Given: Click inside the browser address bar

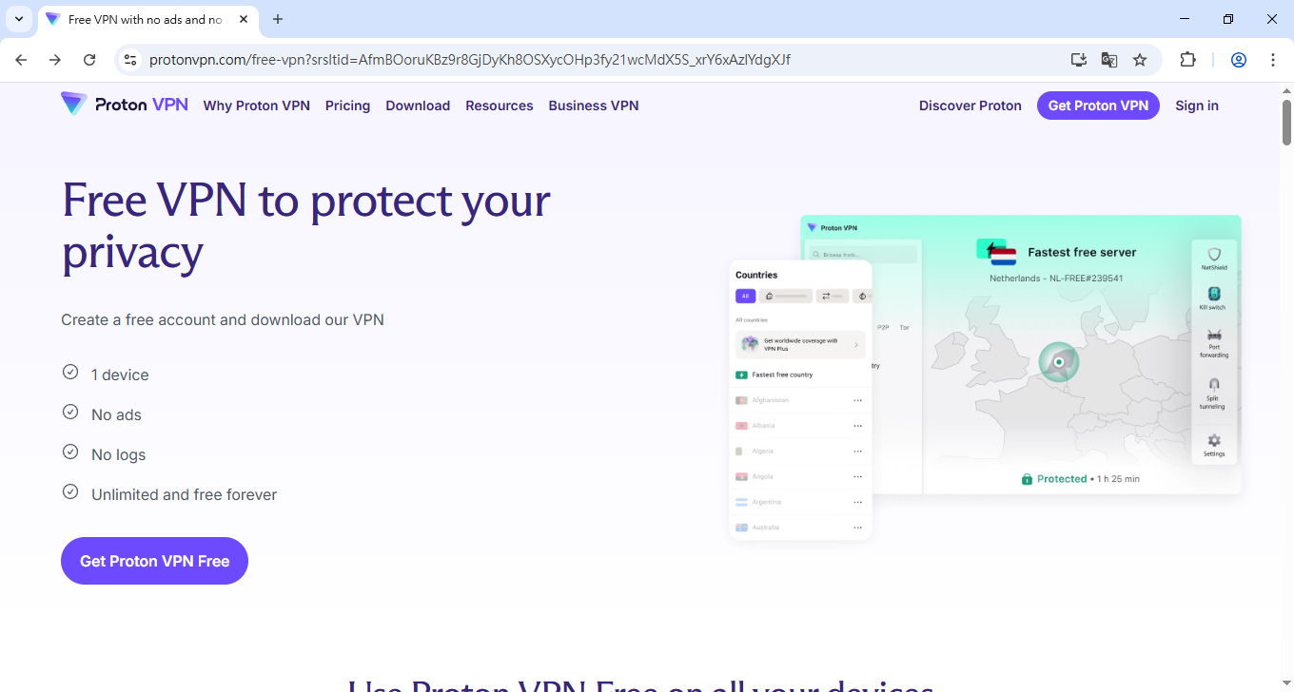Looking at the screenshot, I should point(476,59).
